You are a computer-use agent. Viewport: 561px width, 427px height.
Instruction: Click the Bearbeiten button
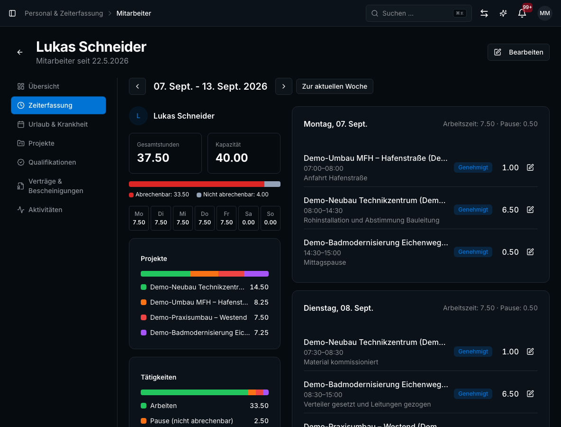518,52
